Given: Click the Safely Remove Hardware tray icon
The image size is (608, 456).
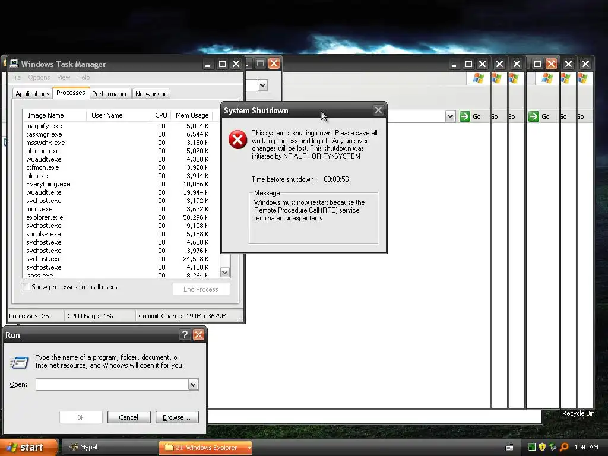Looking at the screenshot, I should tap(553, 447).
